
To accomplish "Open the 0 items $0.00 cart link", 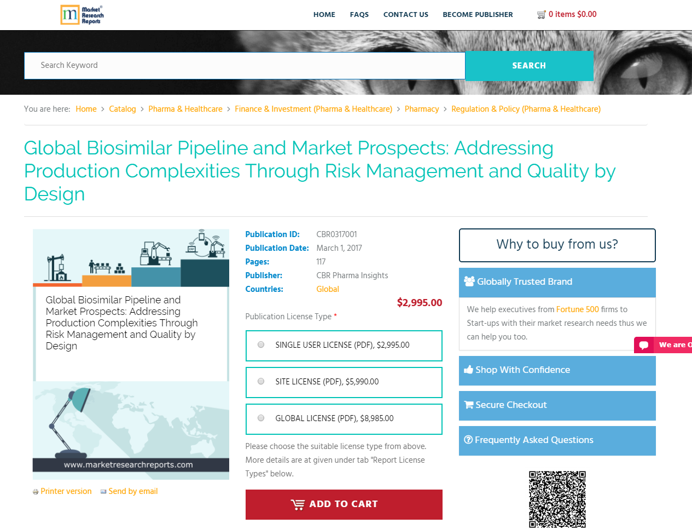I will click(573, 15).
